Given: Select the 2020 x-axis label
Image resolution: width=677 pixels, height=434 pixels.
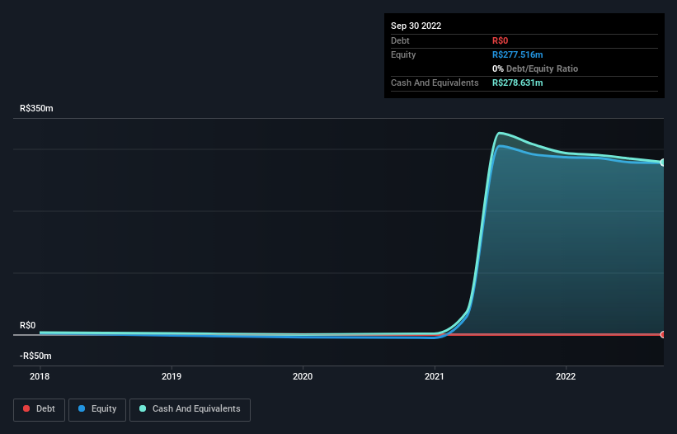Looking at the screenshot, I should 303,376.
